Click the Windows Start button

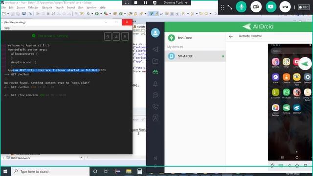pyautogui.click(x=5, y=172)
